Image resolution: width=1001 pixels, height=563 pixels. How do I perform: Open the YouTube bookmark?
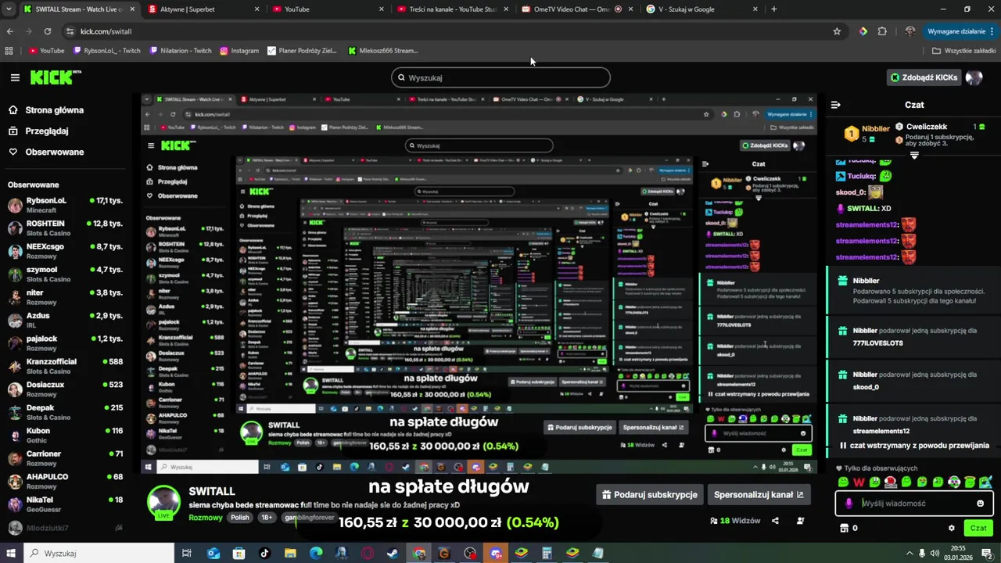click(46, 51)
